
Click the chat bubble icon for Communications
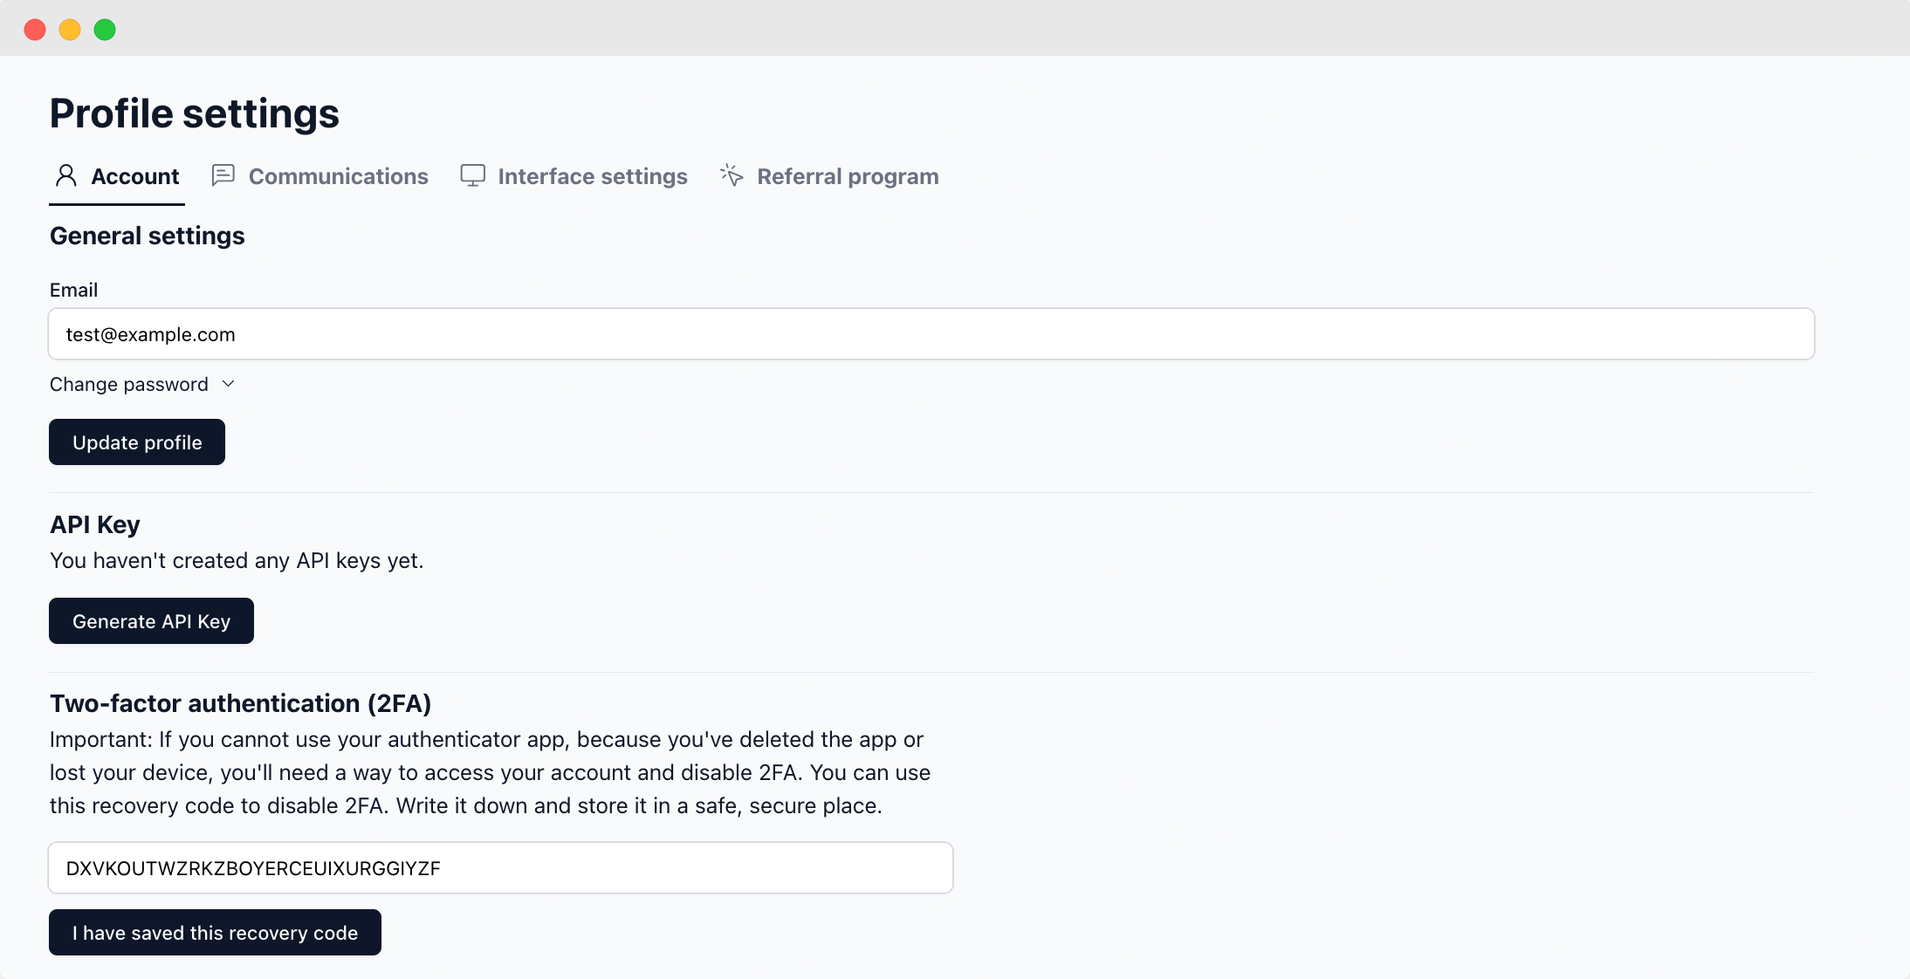pyautogui.click(x=223, y=175)
